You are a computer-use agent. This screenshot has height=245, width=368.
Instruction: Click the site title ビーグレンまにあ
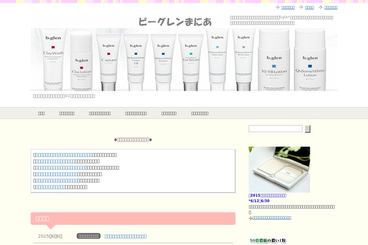point(175,22)
